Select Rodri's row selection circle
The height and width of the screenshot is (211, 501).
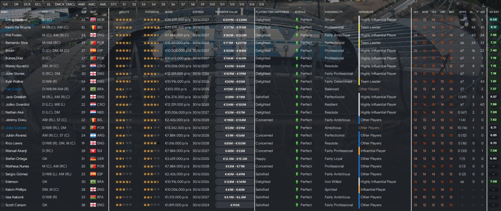[3, 50]
